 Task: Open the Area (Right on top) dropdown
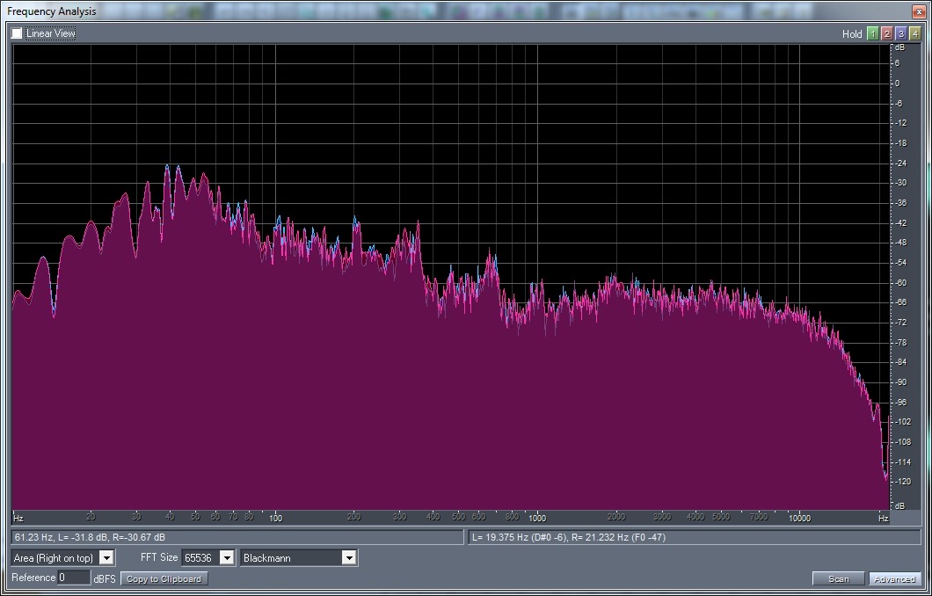click(x=63, y=558)
